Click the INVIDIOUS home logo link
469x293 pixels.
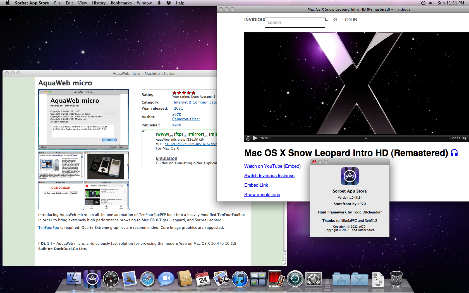click(254, 20)
